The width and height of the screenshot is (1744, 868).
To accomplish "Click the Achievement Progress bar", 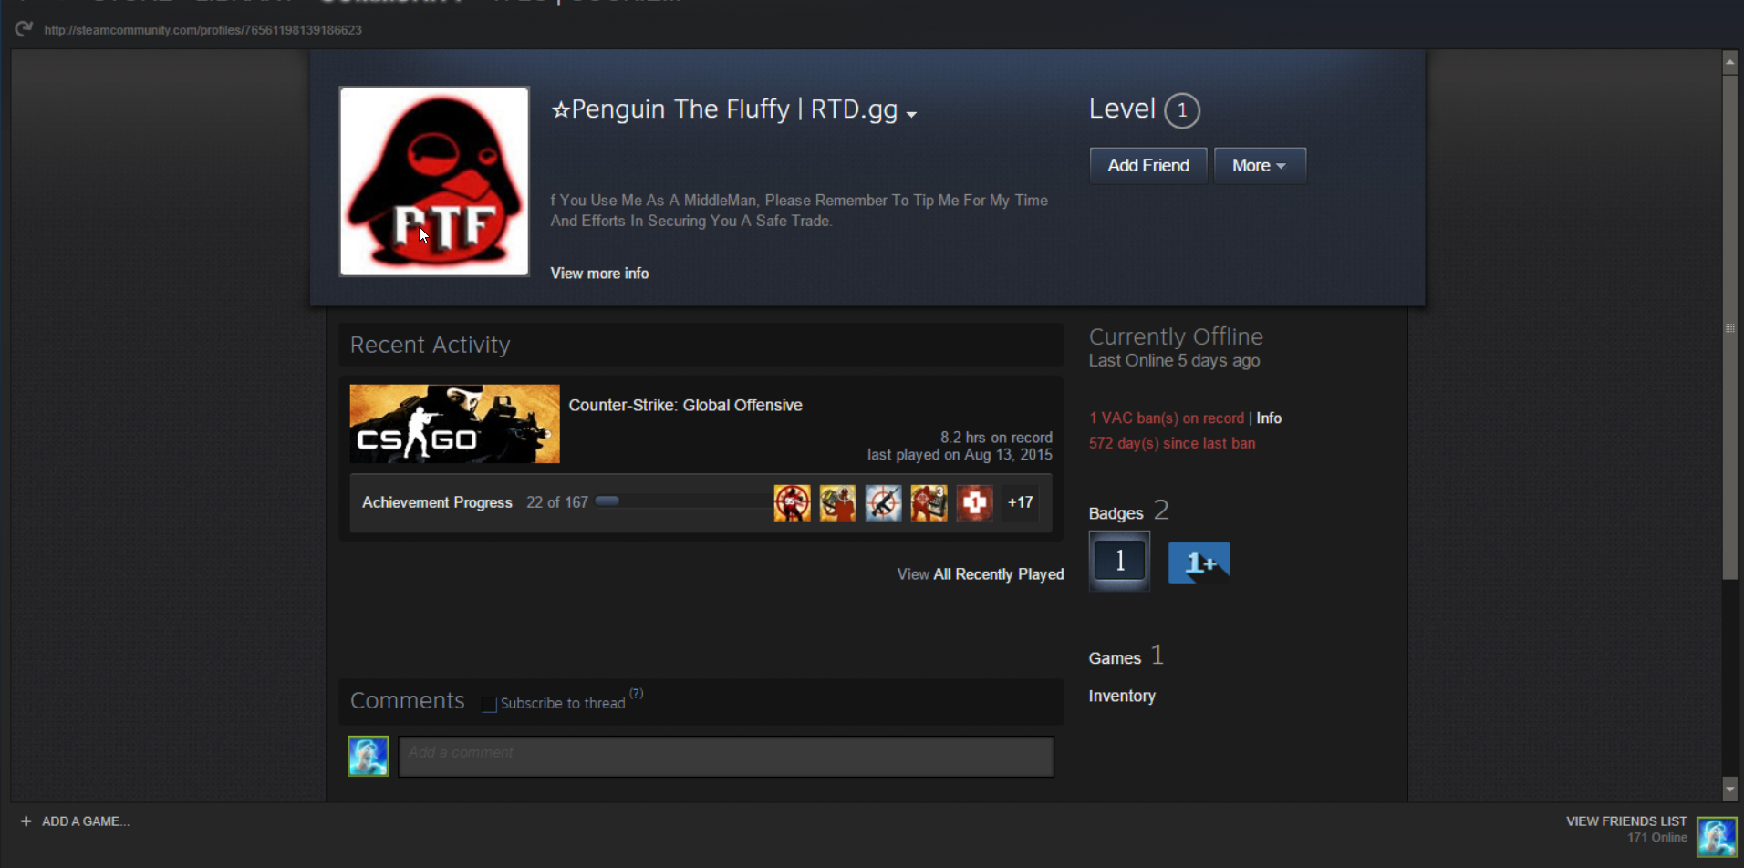I will pos(681,501).
